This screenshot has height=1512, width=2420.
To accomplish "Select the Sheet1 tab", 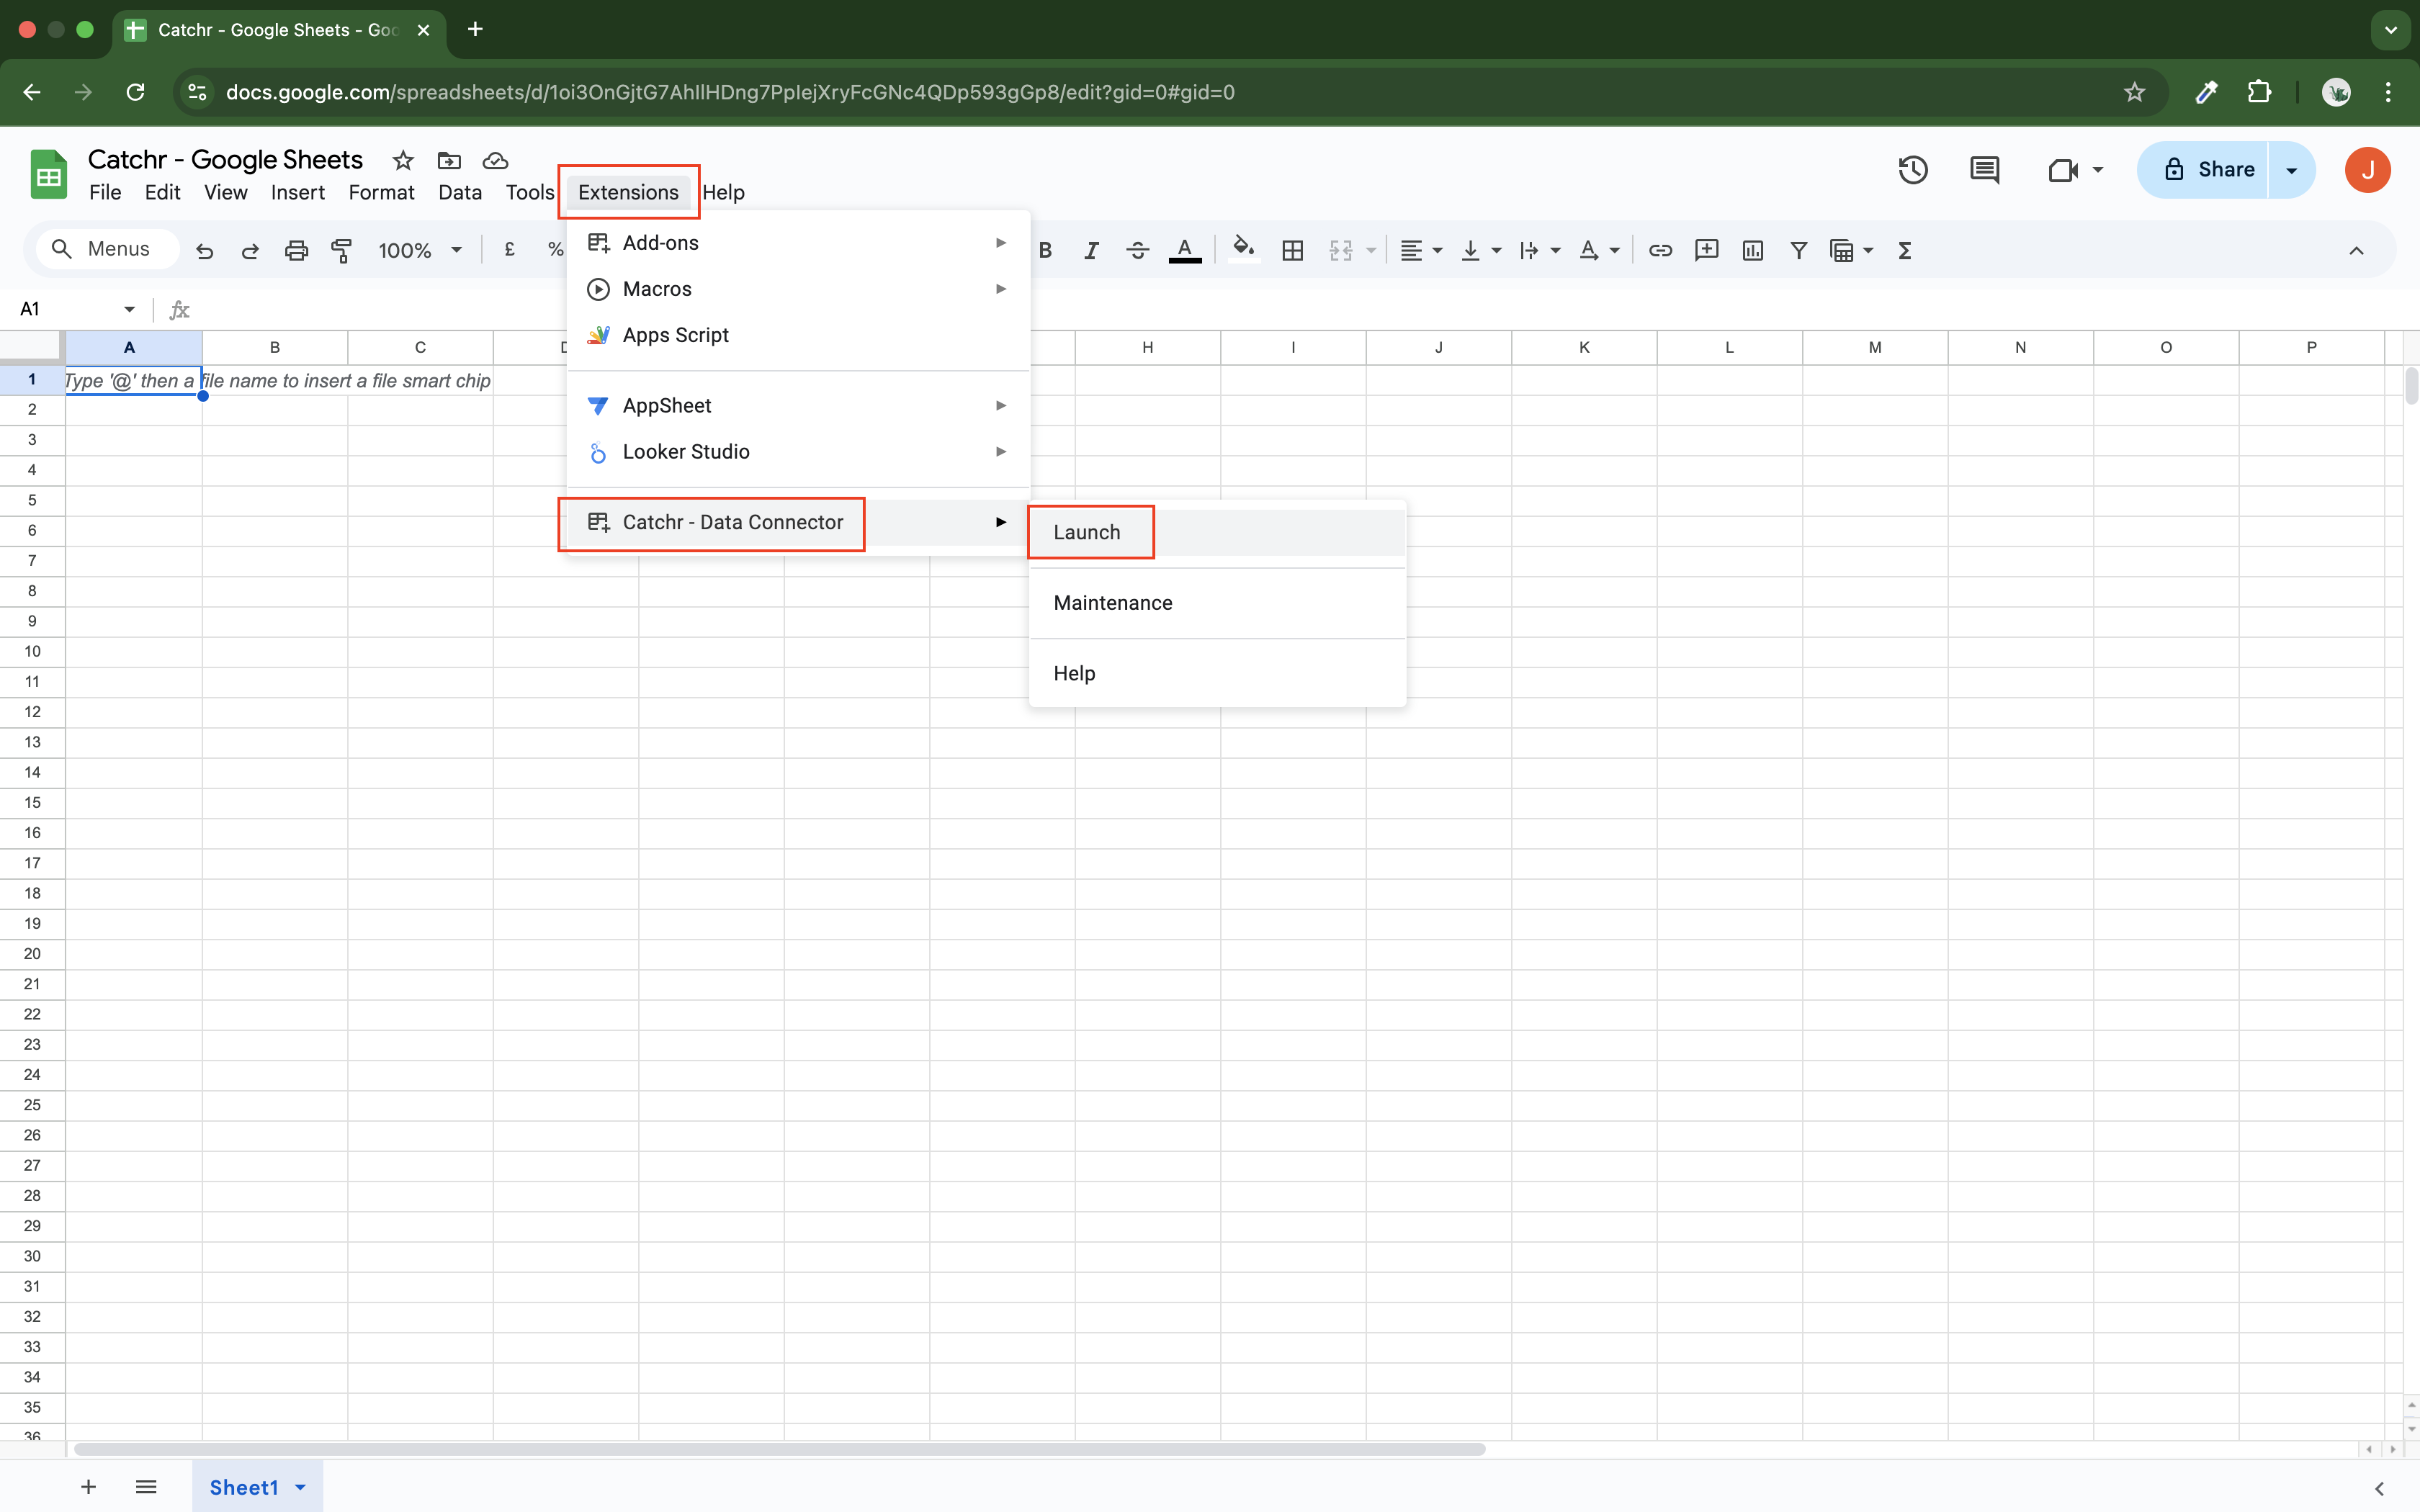I will 257,1487.
